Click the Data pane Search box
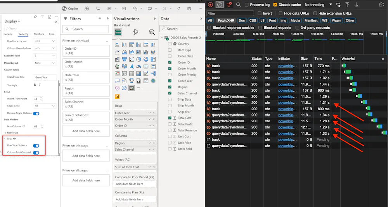The image size is (388, 207). coord(182,29)
